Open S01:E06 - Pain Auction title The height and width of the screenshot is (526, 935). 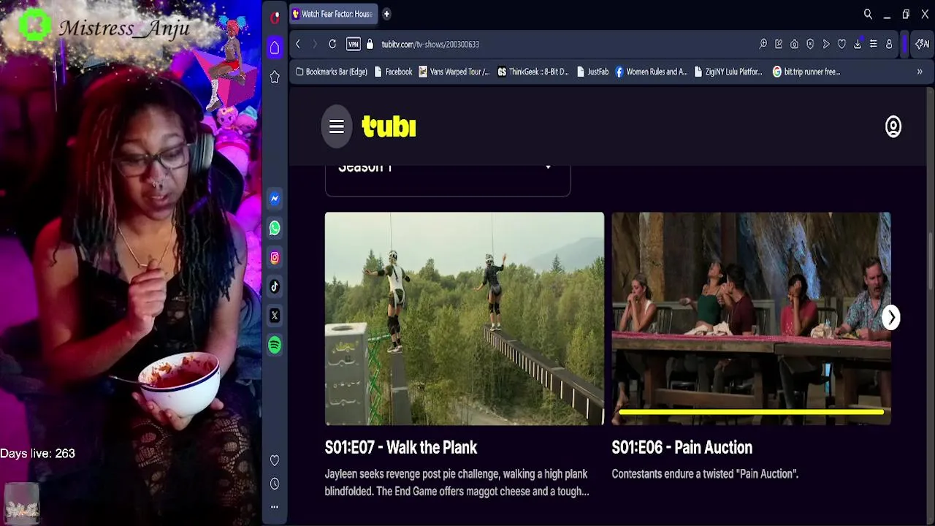click(x=682, y=447)
